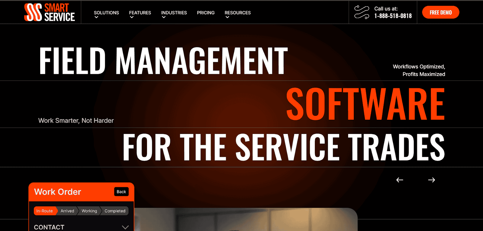Expand the Resources menu chevron
The width and height of the screenshot is (483, 231).
click(x=227, y=17)
